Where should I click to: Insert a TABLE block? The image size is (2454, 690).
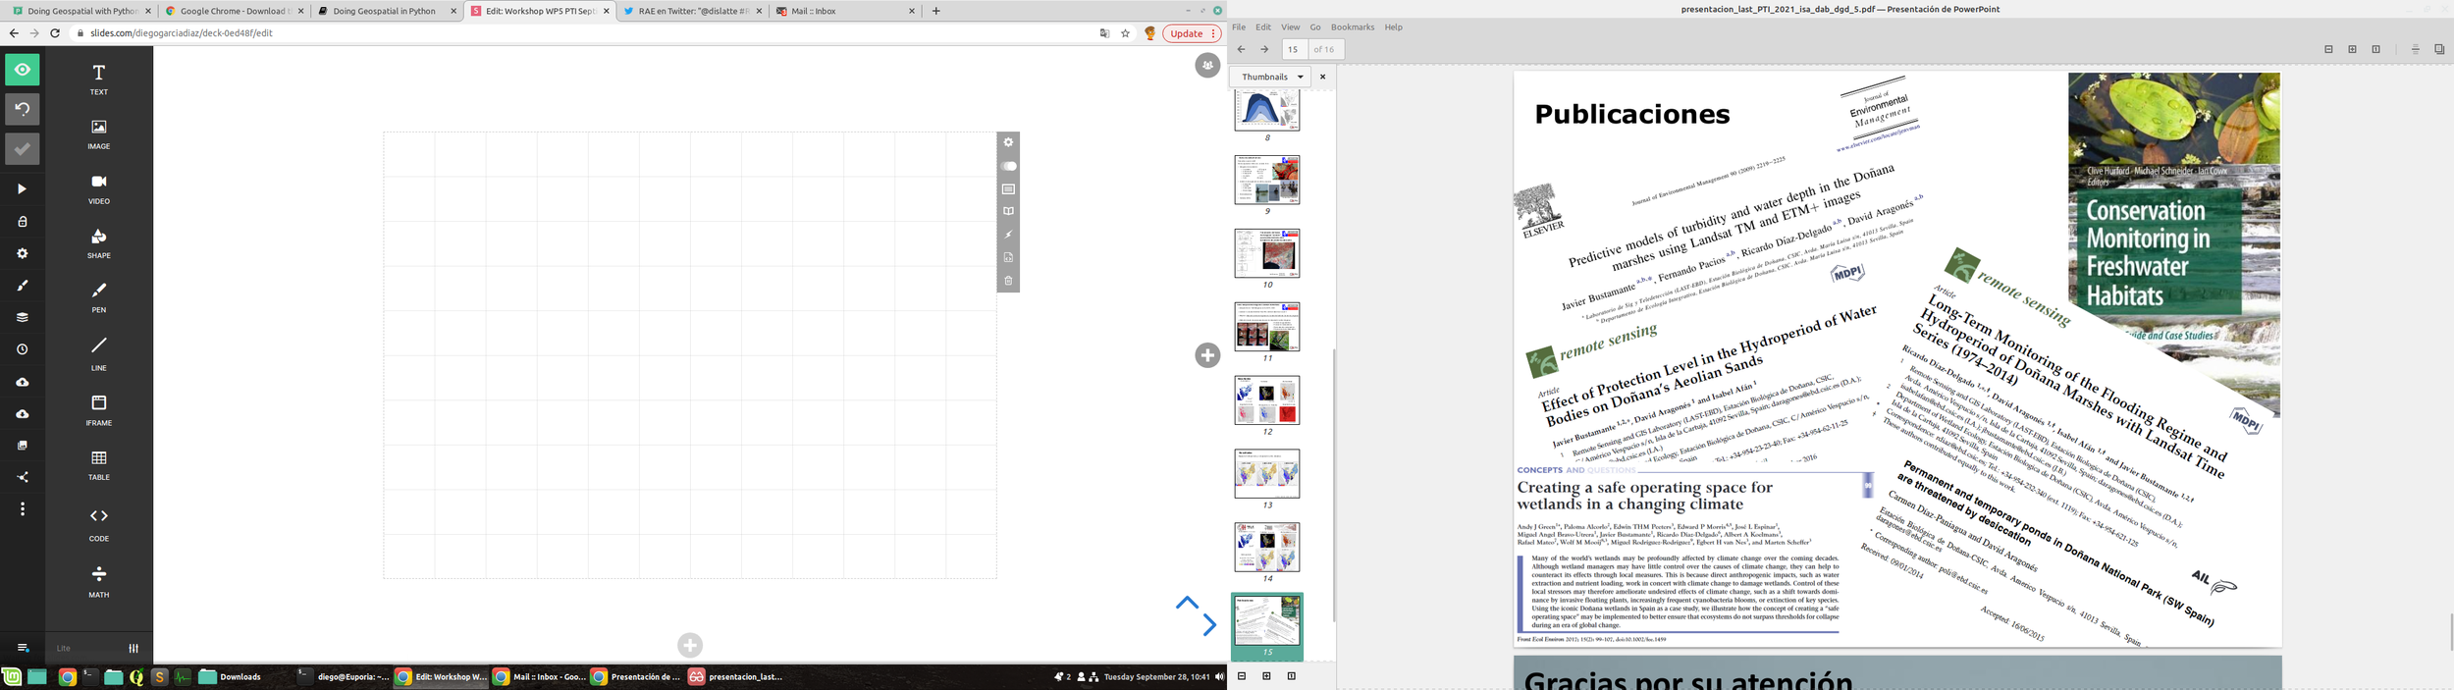coord(99,464)
